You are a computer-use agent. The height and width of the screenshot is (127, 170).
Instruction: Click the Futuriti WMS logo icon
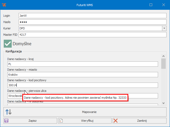[4, 5]
